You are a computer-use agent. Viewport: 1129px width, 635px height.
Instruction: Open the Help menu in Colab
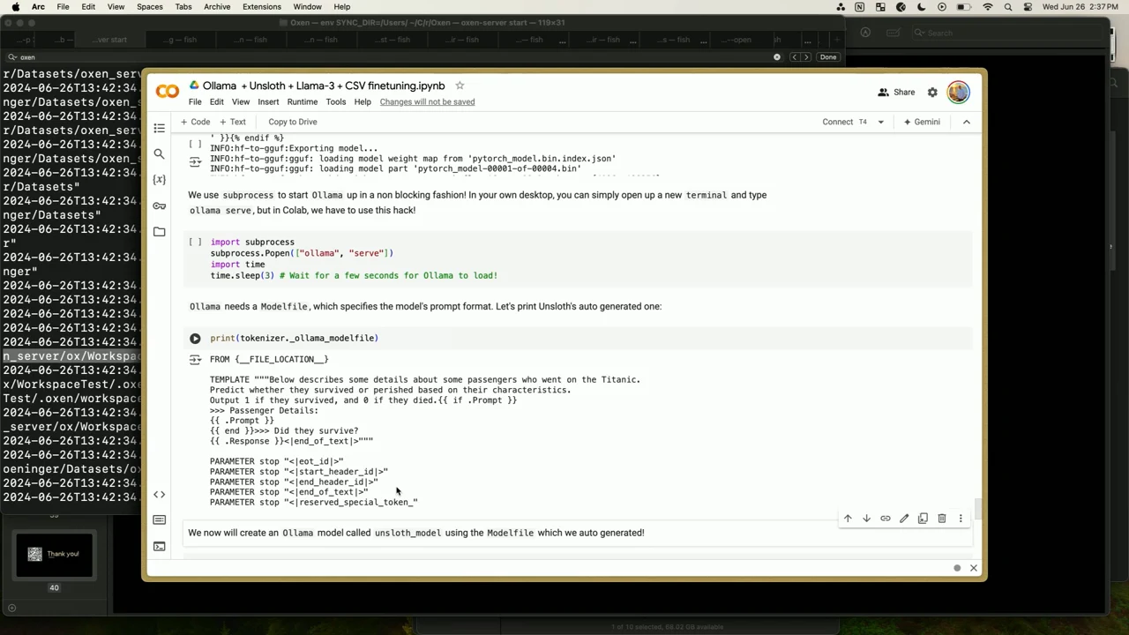tap(363, 101)
